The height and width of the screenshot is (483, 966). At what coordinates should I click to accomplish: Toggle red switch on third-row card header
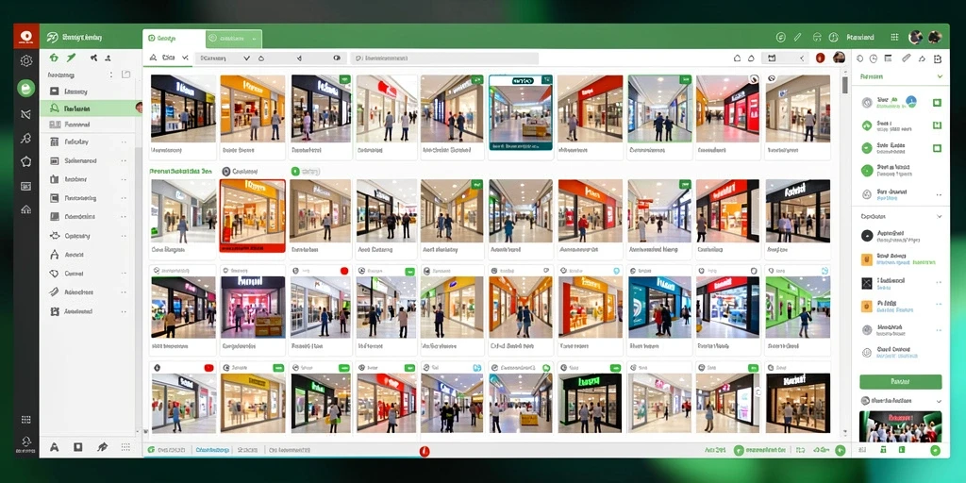pos(343,271)
